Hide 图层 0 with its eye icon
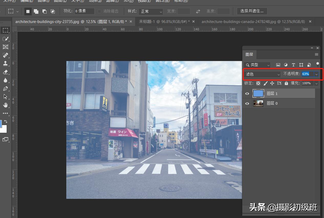The width and height of the screenshot is (324, 218). pos(247,103)
